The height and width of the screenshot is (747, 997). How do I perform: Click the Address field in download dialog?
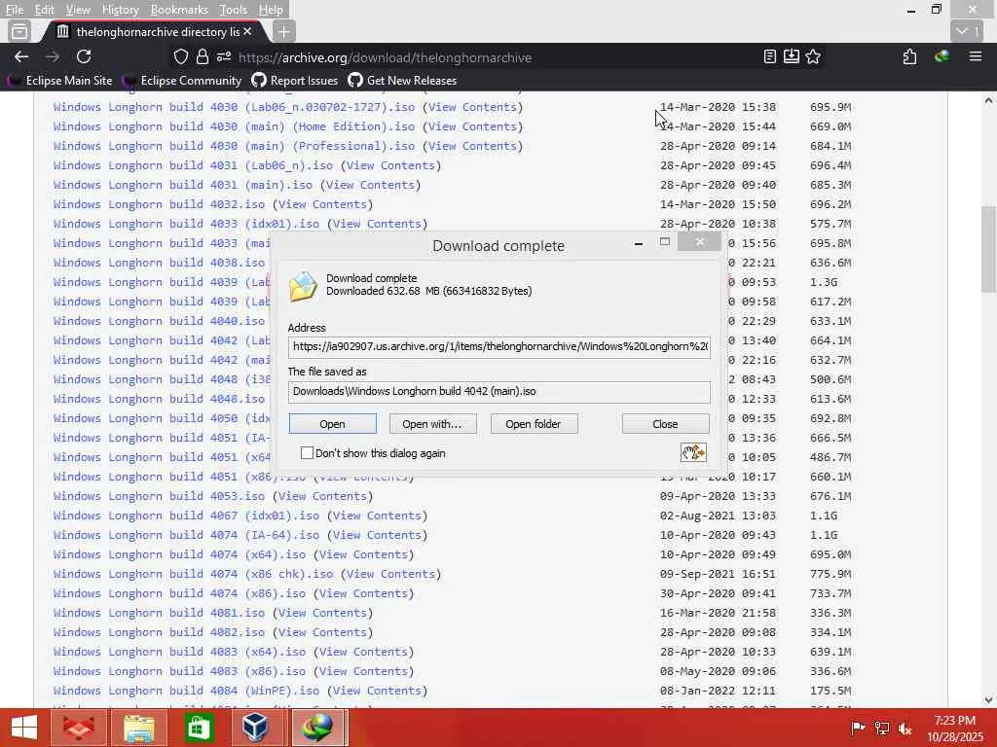(x=499, y=347)
